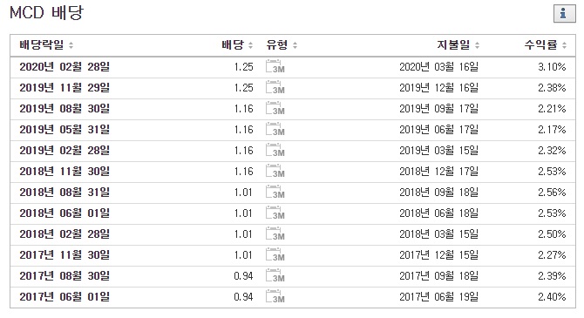The image size is (584, 318).
Task: Click payment date 2018년 06월 18일
Action: (x=438, y=213)
